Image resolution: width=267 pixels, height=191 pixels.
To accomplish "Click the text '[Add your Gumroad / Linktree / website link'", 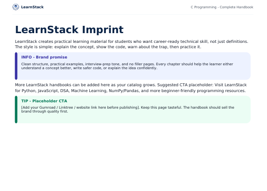I will pyautogui.click(x=128, y=109).
